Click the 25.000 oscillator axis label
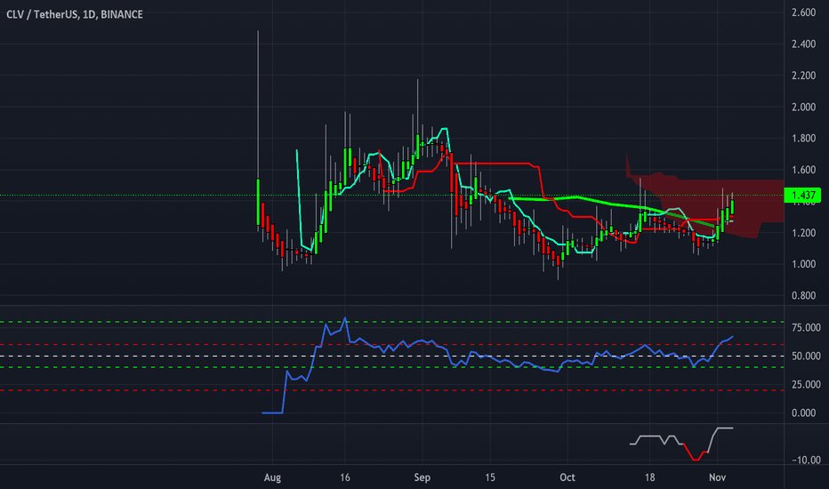This screenshot has height=489, width=829. 806,384
